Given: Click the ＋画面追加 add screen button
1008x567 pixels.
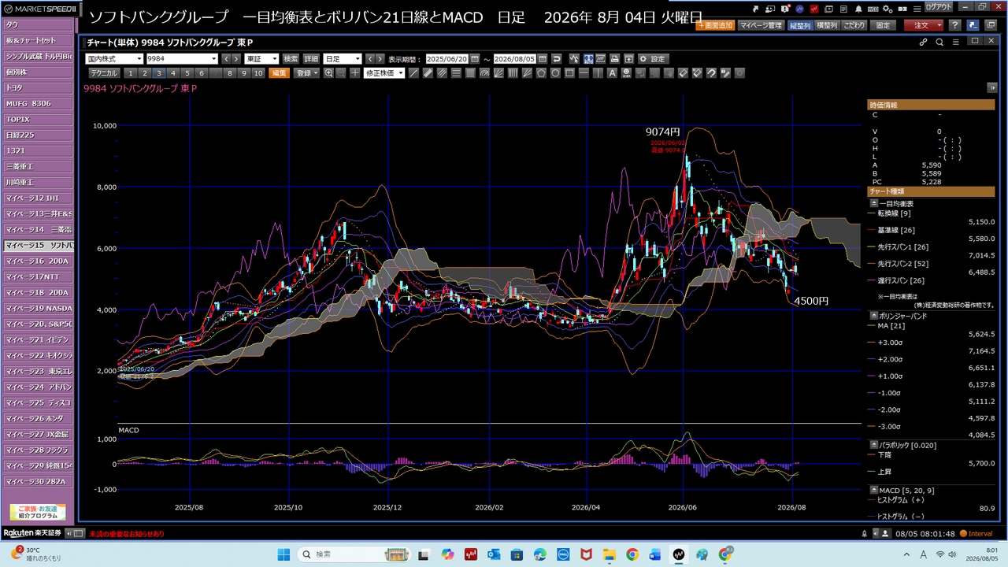Looking at the screenshot, I should point(715,25).
